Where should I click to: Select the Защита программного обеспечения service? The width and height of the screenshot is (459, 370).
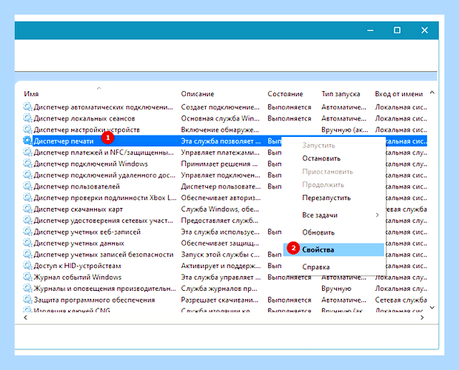94,300
